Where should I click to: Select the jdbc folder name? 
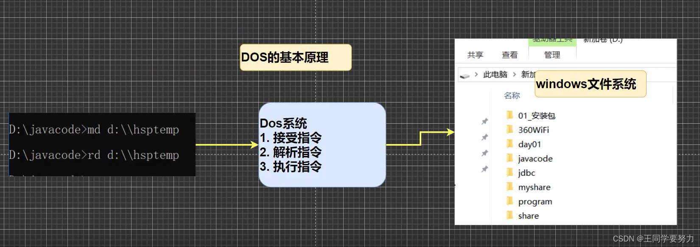tap(526, 173)
